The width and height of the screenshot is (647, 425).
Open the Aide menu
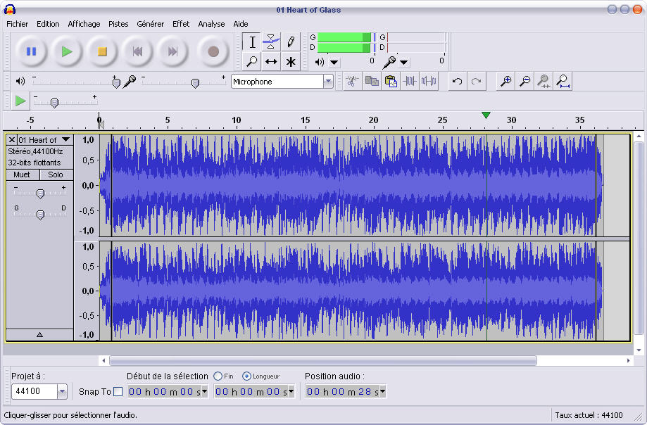[x=241, y=24]
